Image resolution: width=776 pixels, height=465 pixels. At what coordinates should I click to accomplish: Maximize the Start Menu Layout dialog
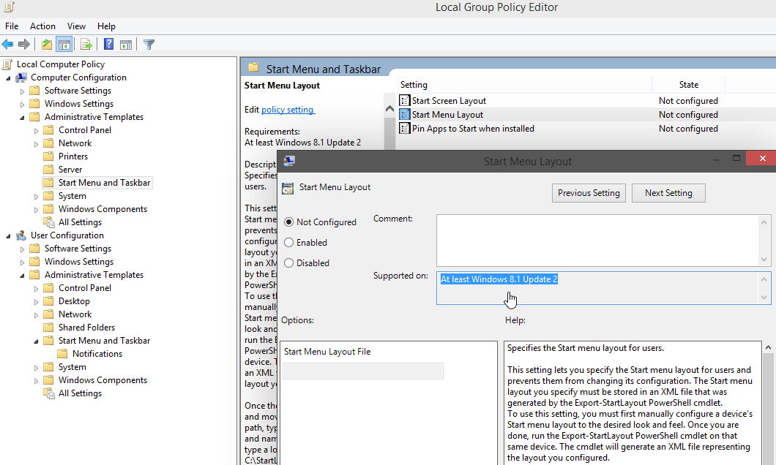tap(736, 158)
